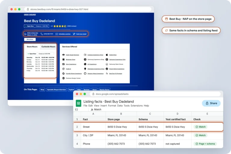This screenshot has height=154, width=231.
Task: Open the Extensions menu in Sheets
Action: (137, 106)
